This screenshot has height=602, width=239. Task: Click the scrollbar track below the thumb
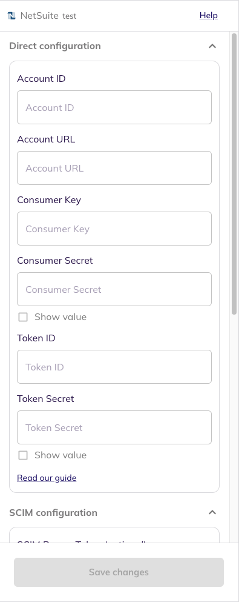click(234, 428)
